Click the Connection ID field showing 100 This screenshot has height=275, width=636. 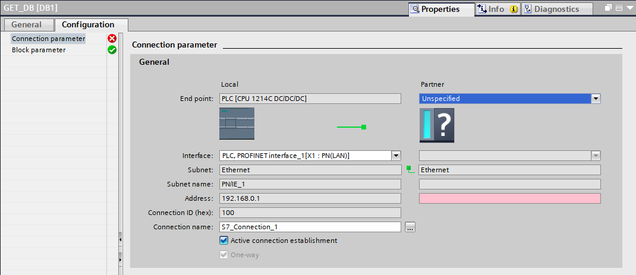[x=310, y=213]
